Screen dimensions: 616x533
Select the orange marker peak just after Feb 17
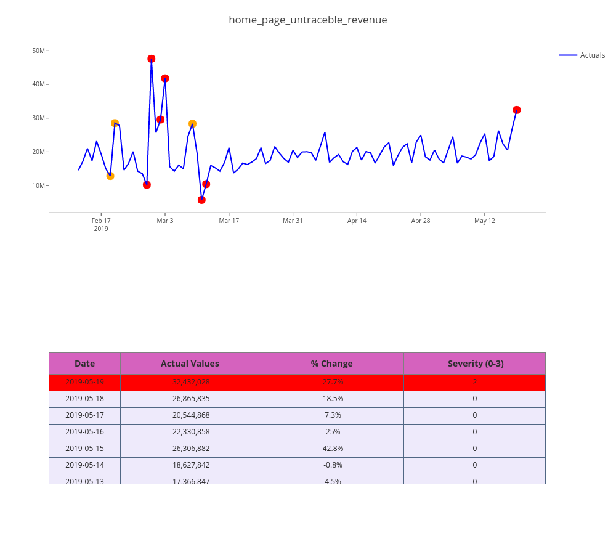point(115,123)
